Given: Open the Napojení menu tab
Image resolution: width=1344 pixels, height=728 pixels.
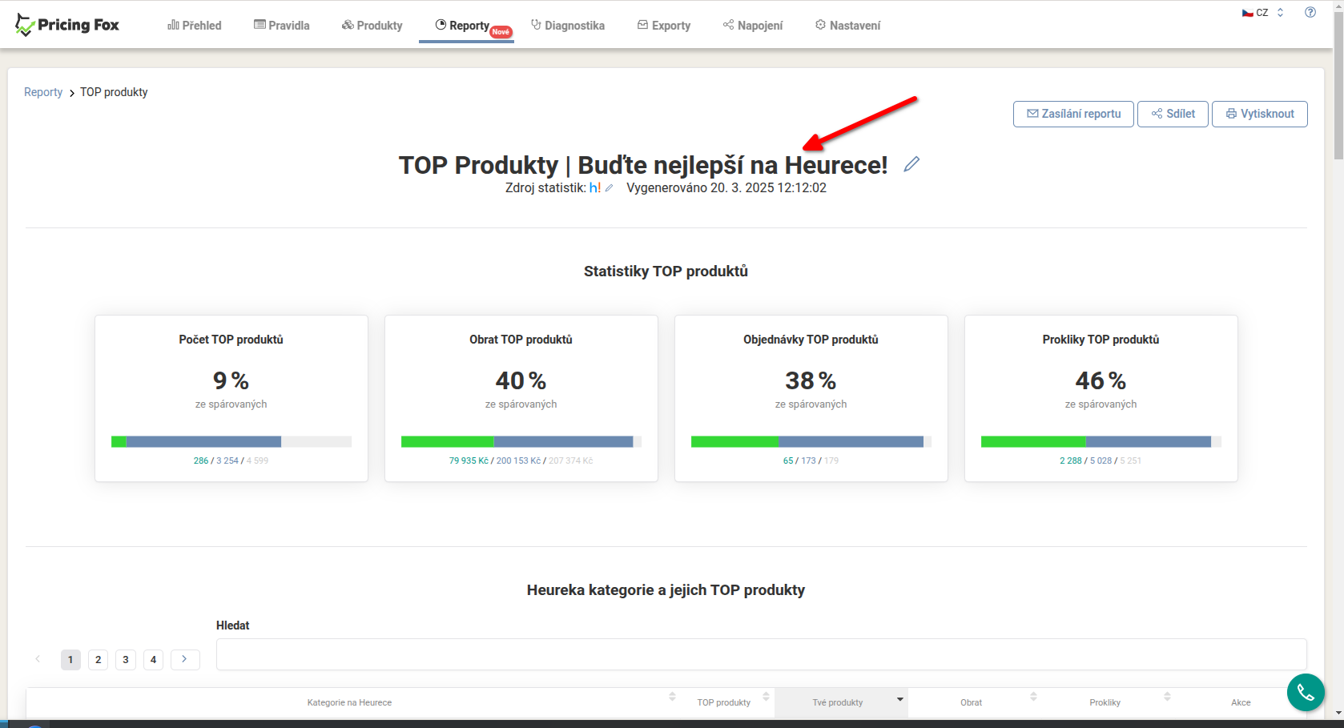Looking at the screenshot, I should pos(753,26).
